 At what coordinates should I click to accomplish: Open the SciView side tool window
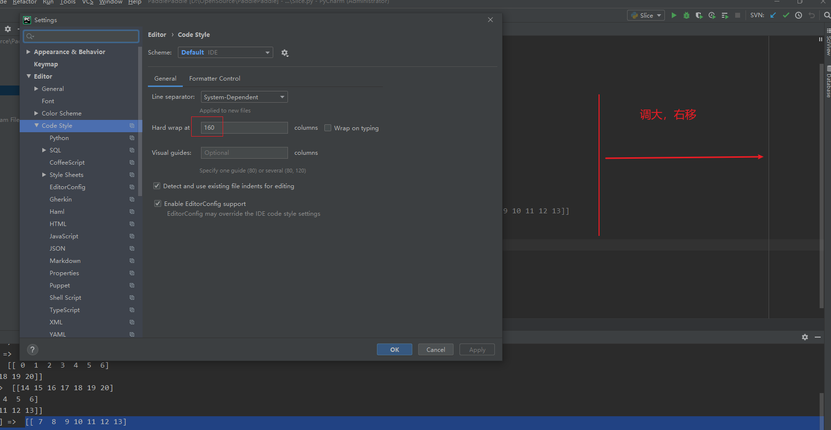point(828,42)
